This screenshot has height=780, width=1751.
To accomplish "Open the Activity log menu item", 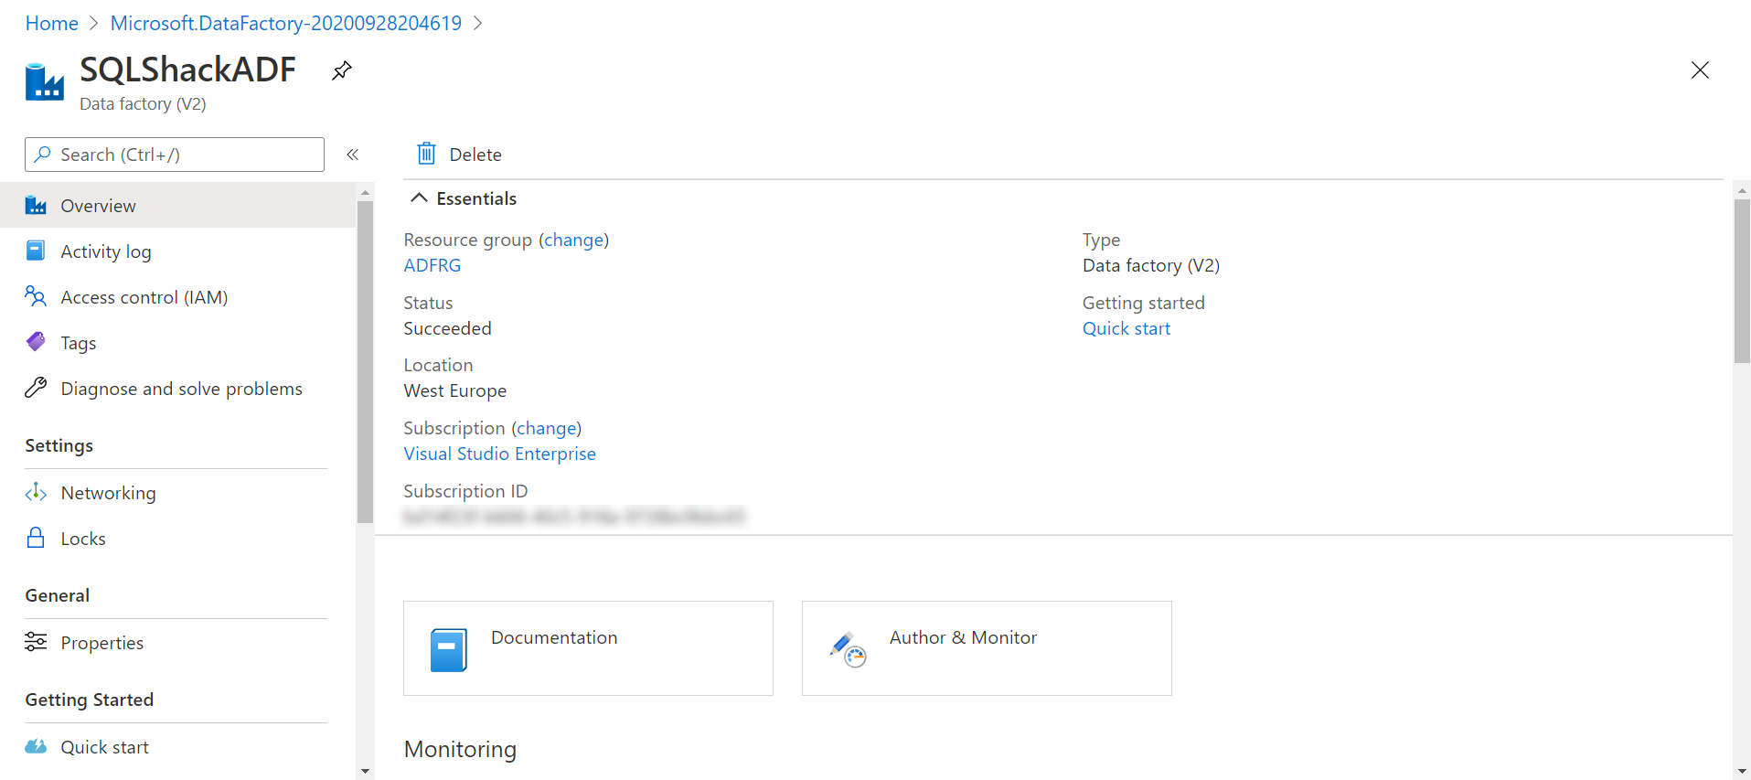I will pos(105,251).
